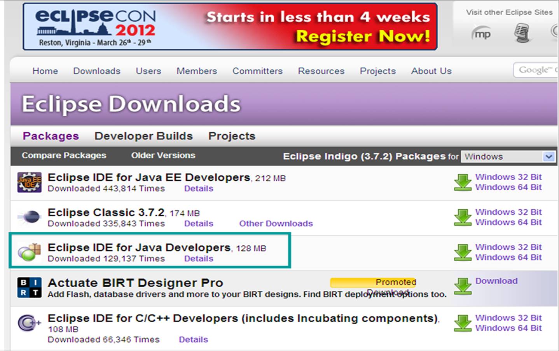This screenshot has height=351, width=559.
Task: Click Windows 32 Bit for Java Developers
Action: pos(508,247)
